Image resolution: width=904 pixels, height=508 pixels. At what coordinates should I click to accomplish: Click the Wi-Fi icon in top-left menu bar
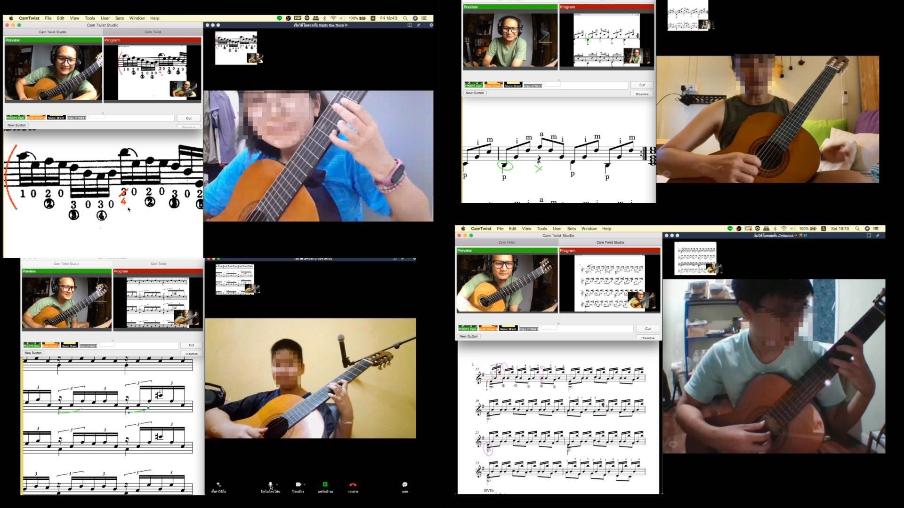[333, 18]
